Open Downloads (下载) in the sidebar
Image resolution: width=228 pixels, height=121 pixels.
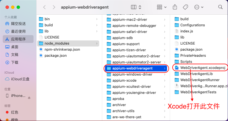(18, 63)
